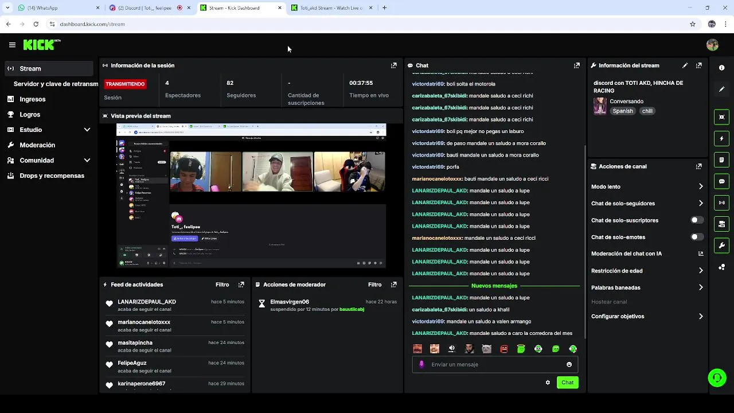Insert the gray cat emote
Viewport: 734px width, 413px height.
(486, 349)
